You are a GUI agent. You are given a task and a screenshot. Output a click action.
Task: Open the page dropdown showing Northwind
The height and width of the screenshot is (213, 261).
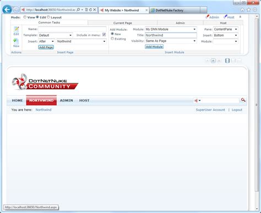81,41
